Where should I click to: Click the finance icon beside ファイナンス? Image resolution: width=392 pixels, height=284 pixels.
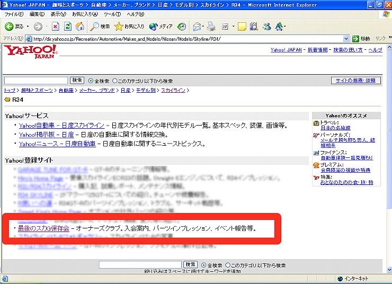coord(316,153)
